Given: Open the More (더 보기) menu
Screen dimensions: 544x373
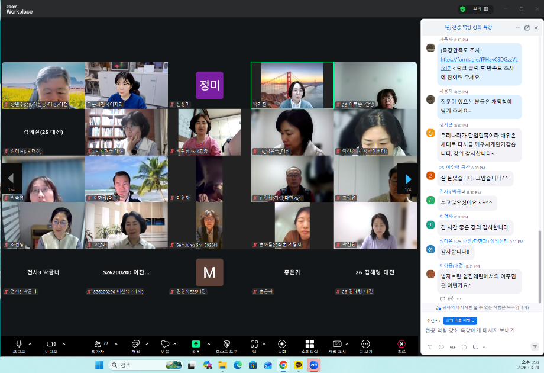Looking at the screenshot, I should point(365,345).
